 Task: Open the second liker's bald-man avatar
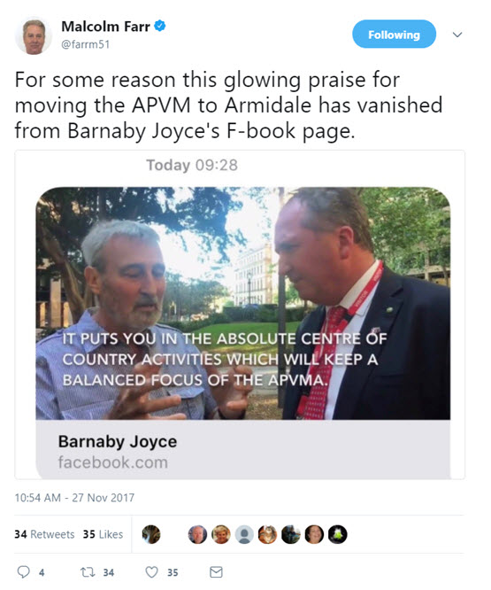tap(197, 534)
